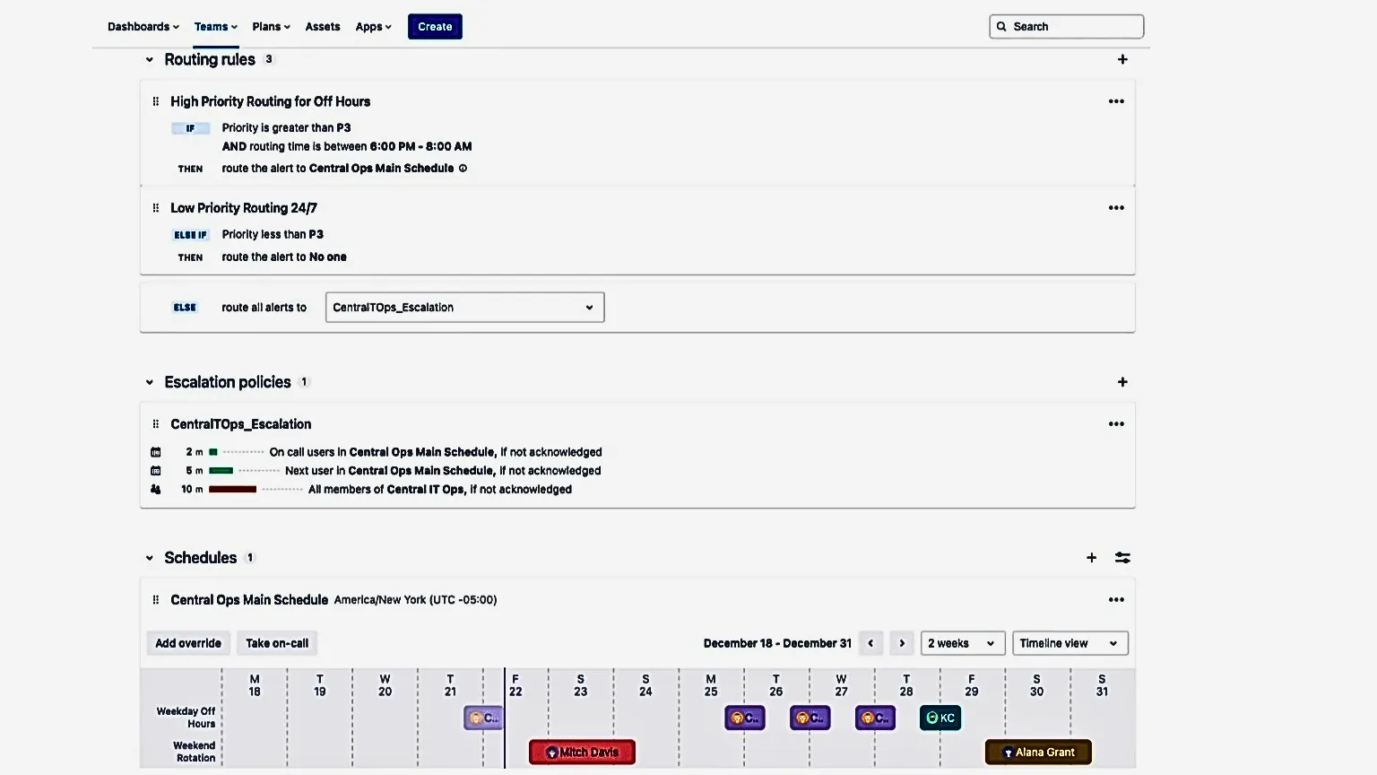Open the options menu for High Priority Routing rule
This screenshot has width=1377, height=775.
pyautogui.click(x=1116, y=101)
